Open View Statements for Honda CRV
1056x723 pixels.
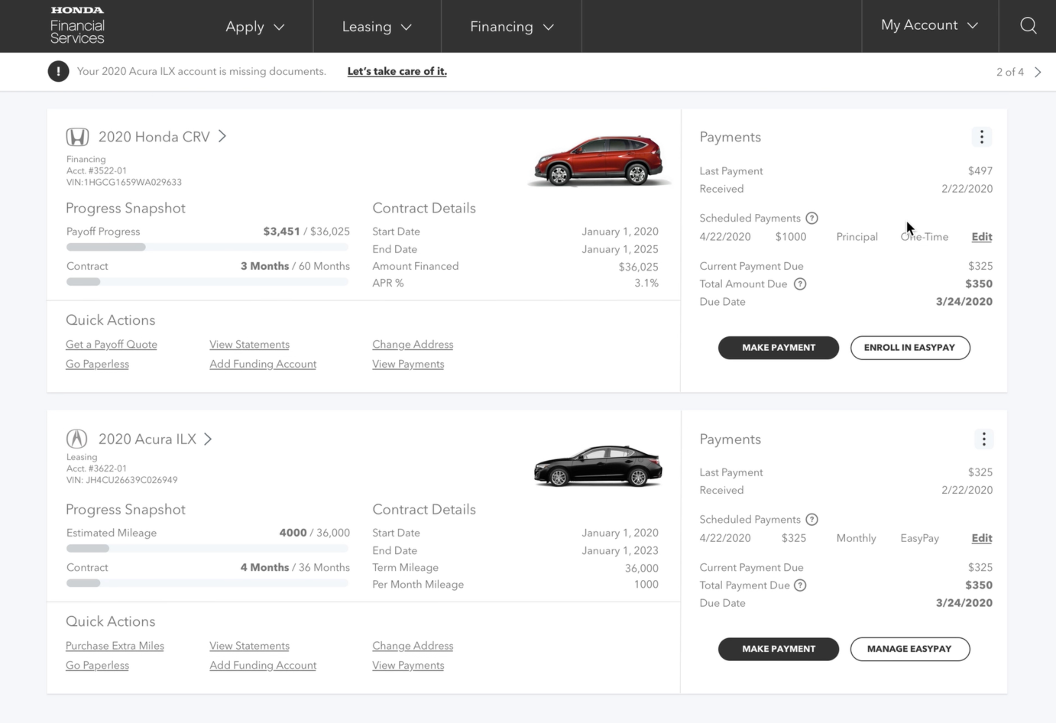(x=250, y=345)
